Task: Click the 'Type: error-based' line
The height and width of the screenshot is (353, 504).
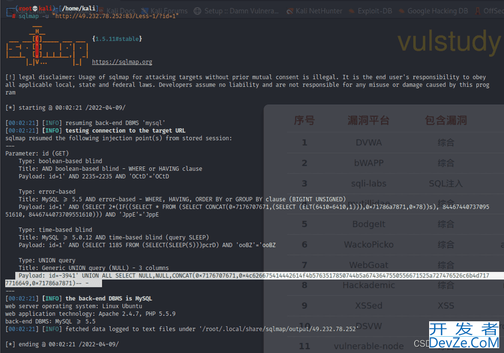Action: pyautogui.click(x=47, y=192)
